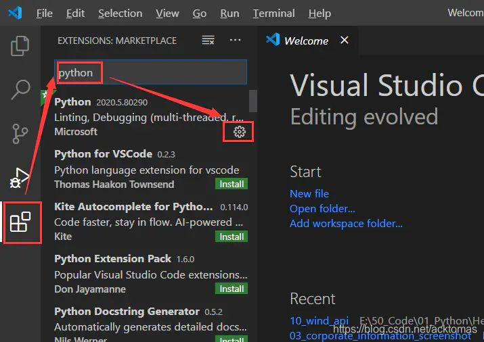Open Manage gear for Microsoft Python extension
The image size is (484, 342).
(x=239, y=132)
